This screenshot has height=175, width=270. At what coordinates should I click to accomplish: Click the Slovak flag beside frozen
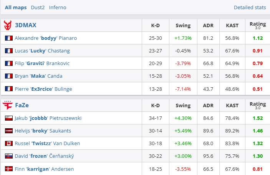coord(9,156)
